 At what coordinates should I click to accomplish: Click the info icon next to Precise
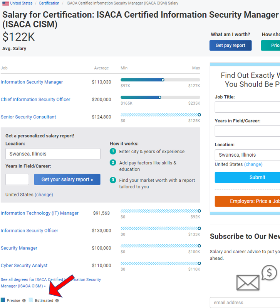(24, 301)
